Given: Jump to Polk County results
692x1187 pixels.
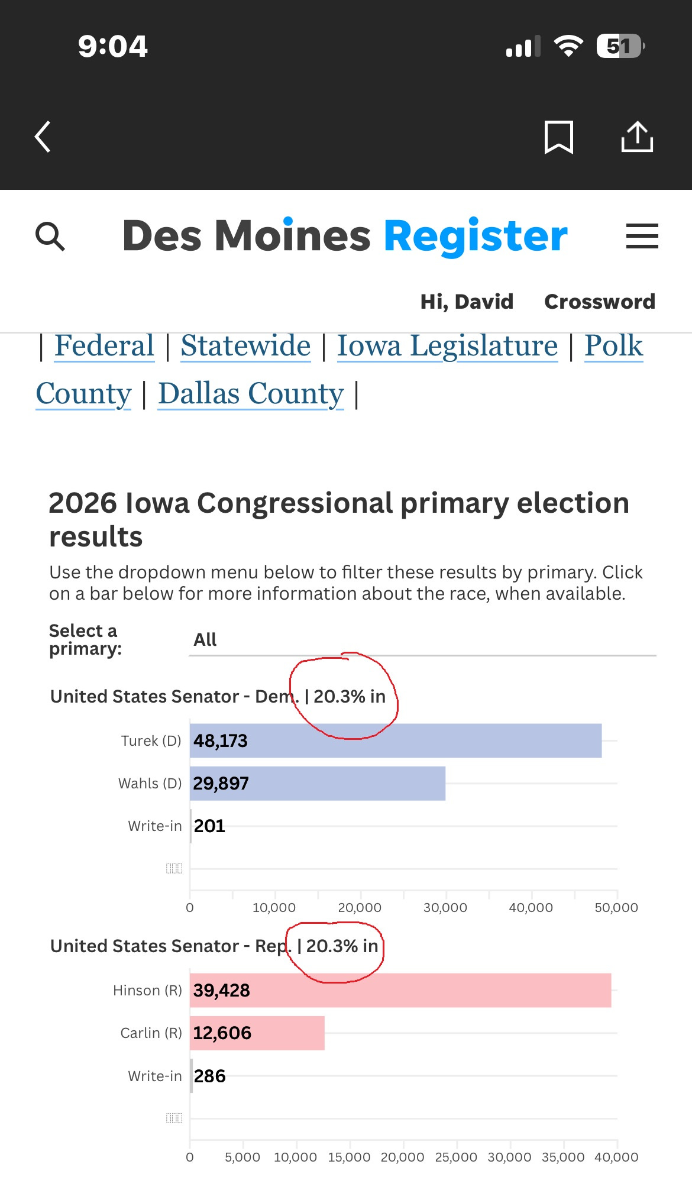Looking at the screenshot, I should click(613, 345).
